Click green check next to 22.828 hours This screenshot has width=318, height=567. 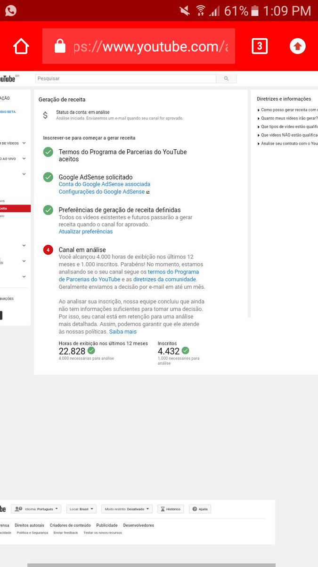coord(91,351)
